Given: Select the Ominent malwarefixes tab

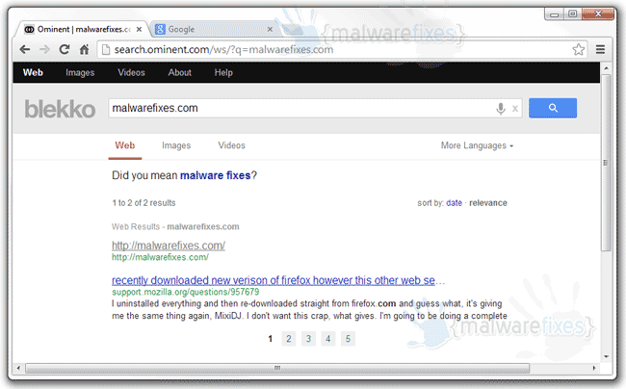Looking at the screenshot, I should [82, 29].
